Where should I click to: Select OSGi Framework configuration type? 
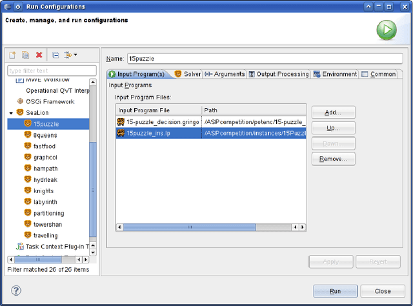pyautogui.click(x=50, y=102)
